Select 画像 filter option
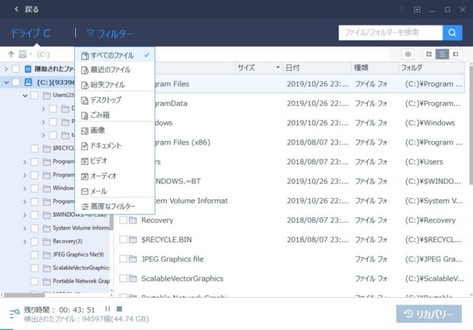This screenshot has height=330, width=473. click(x=115, y=130)
